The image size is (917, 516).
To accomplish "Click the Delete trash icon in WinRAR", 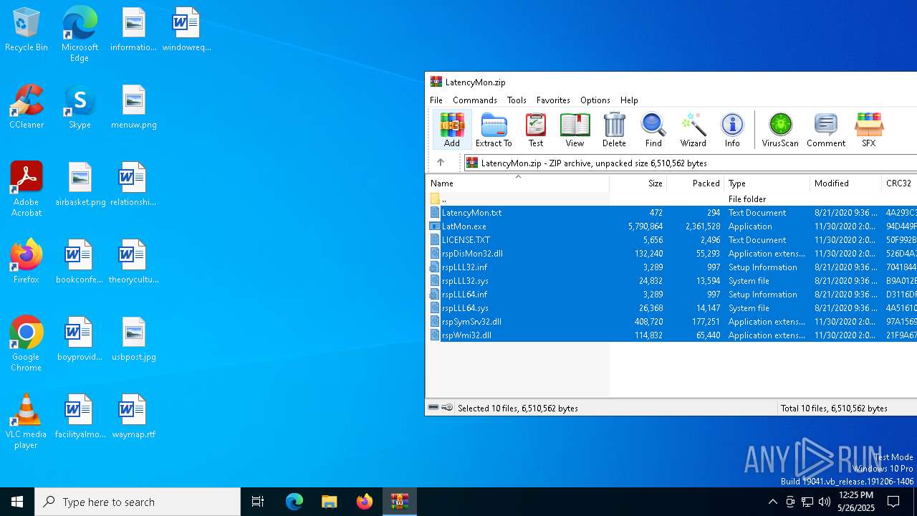I will point(614,130).
